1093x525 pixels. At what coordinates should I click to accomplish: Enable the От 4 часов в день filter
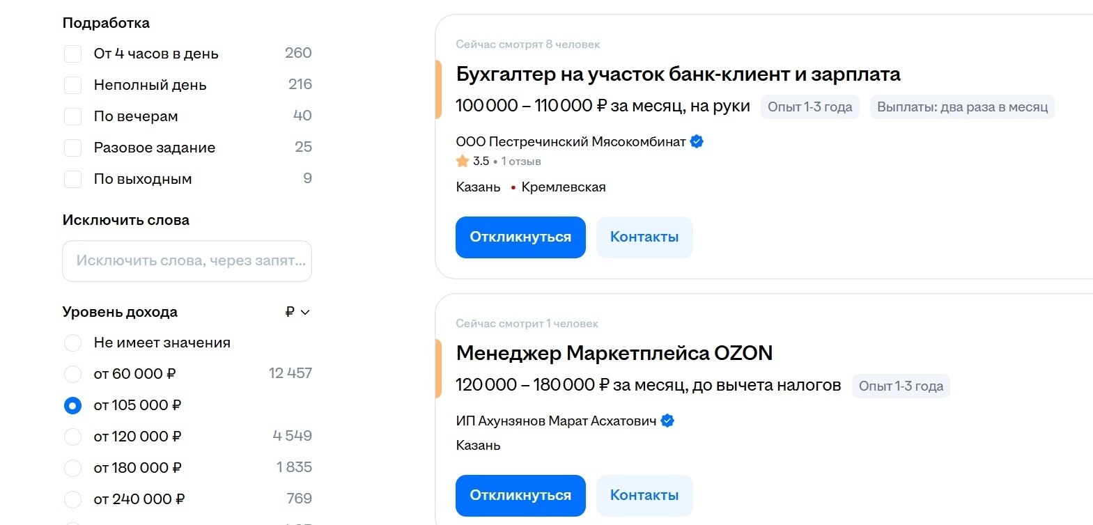(72, 53)
